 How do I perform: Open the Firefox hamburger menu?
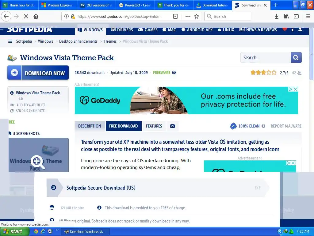[308, 17]
